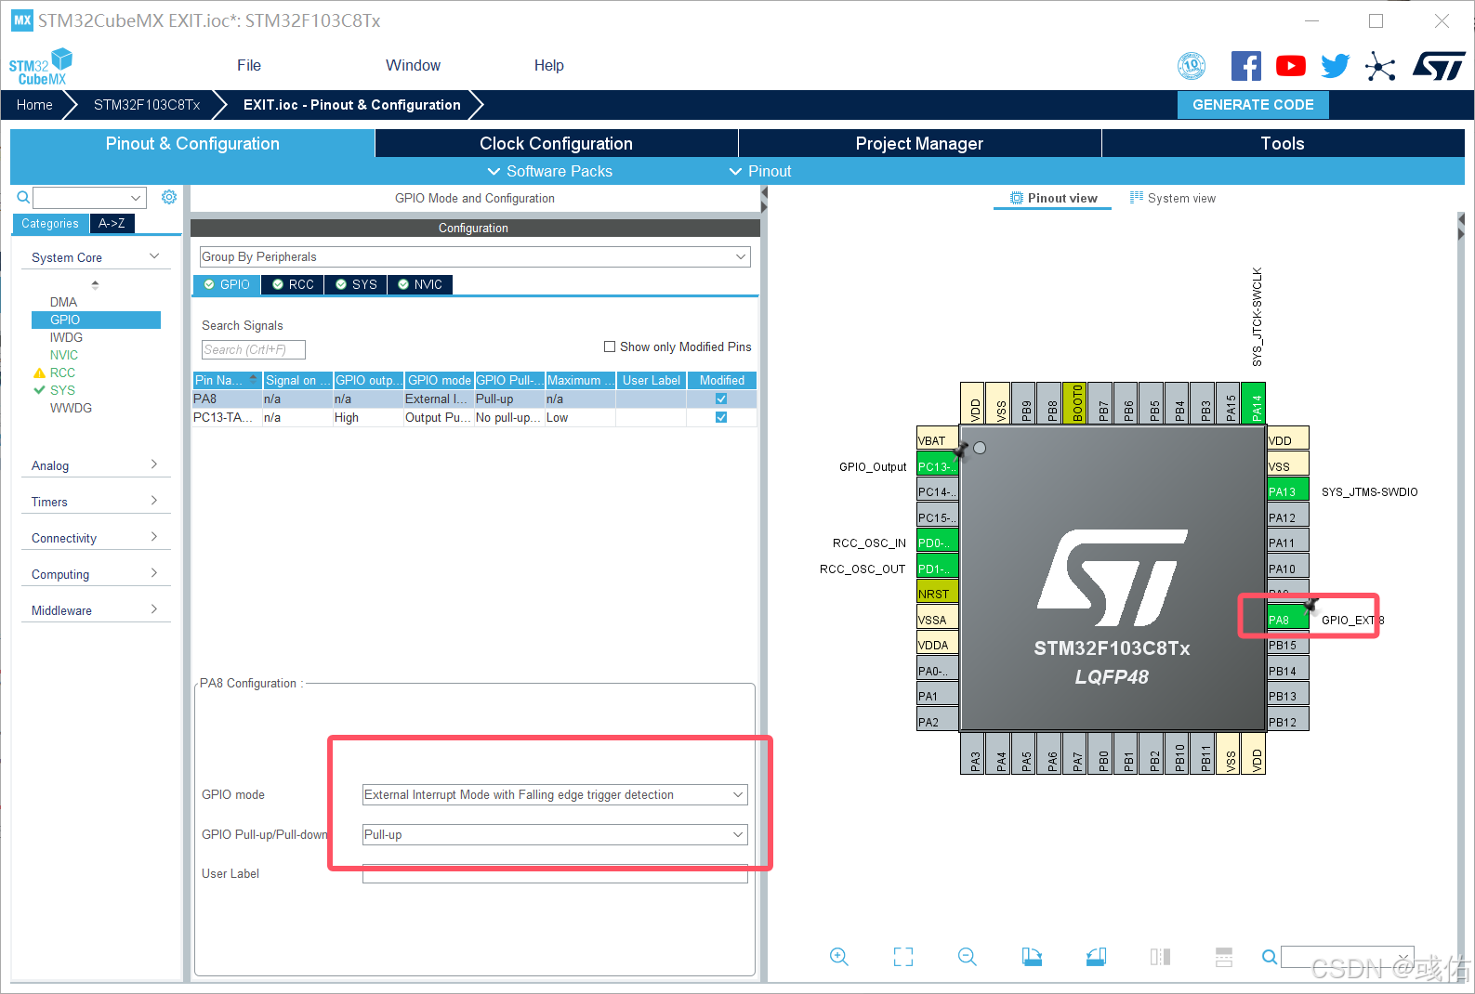The image size is (1475, 994).
Task: Switch to Project Manager tab
Action: [919, 143]
